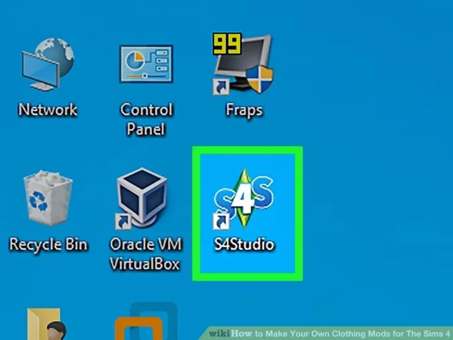Image resolution: width=453 pixels, height=340 pixels.
Task: Click the orange and blue squares icon
Action: pos(146,322)
